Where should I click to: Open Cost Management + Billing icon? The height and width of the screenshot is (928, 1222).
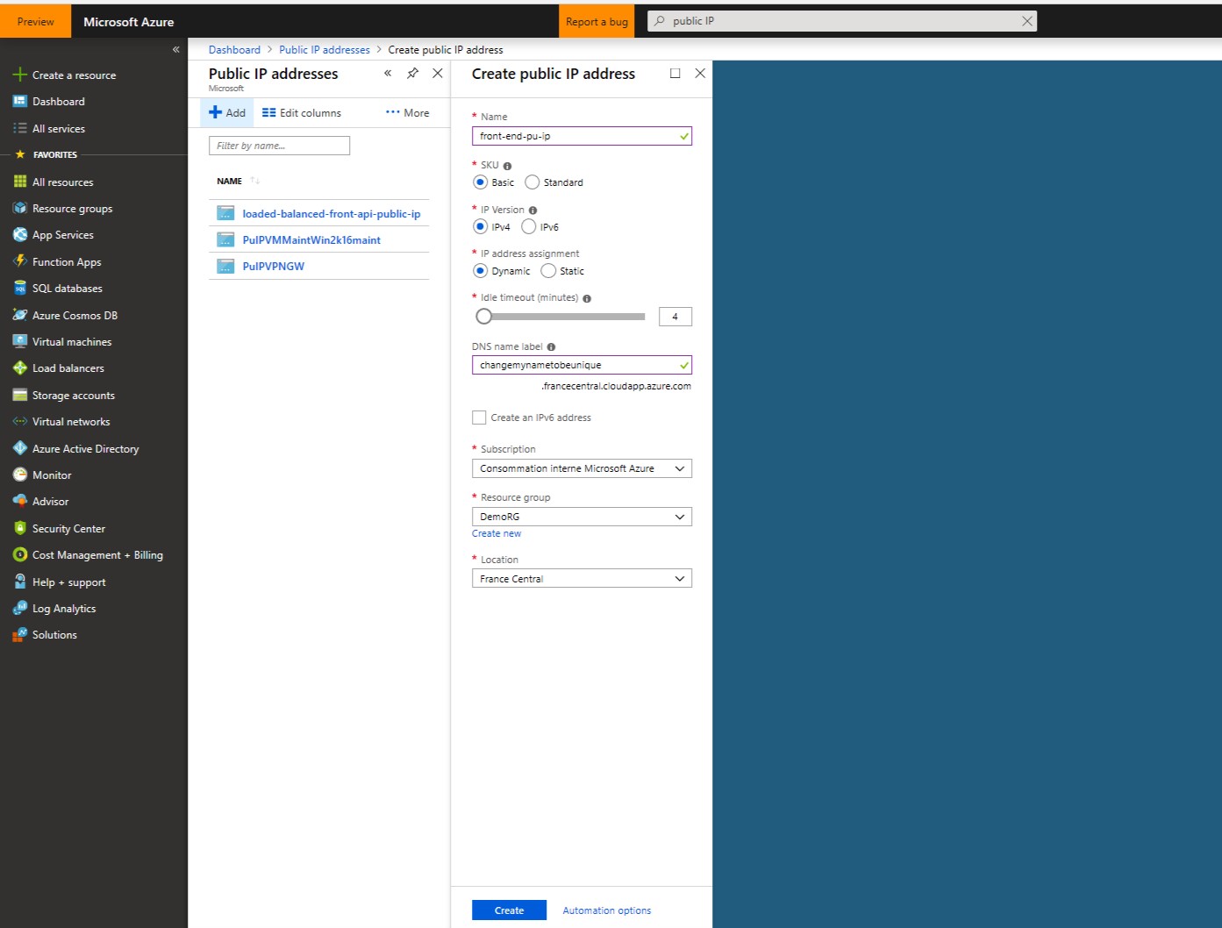pyautogui.click(x=20, y=554)
